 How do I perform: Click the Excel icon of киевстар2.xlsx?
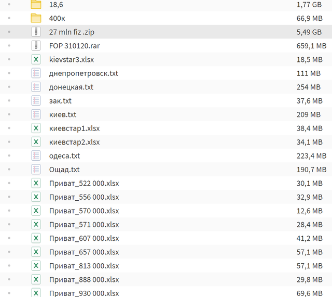(x=36, y=142)
